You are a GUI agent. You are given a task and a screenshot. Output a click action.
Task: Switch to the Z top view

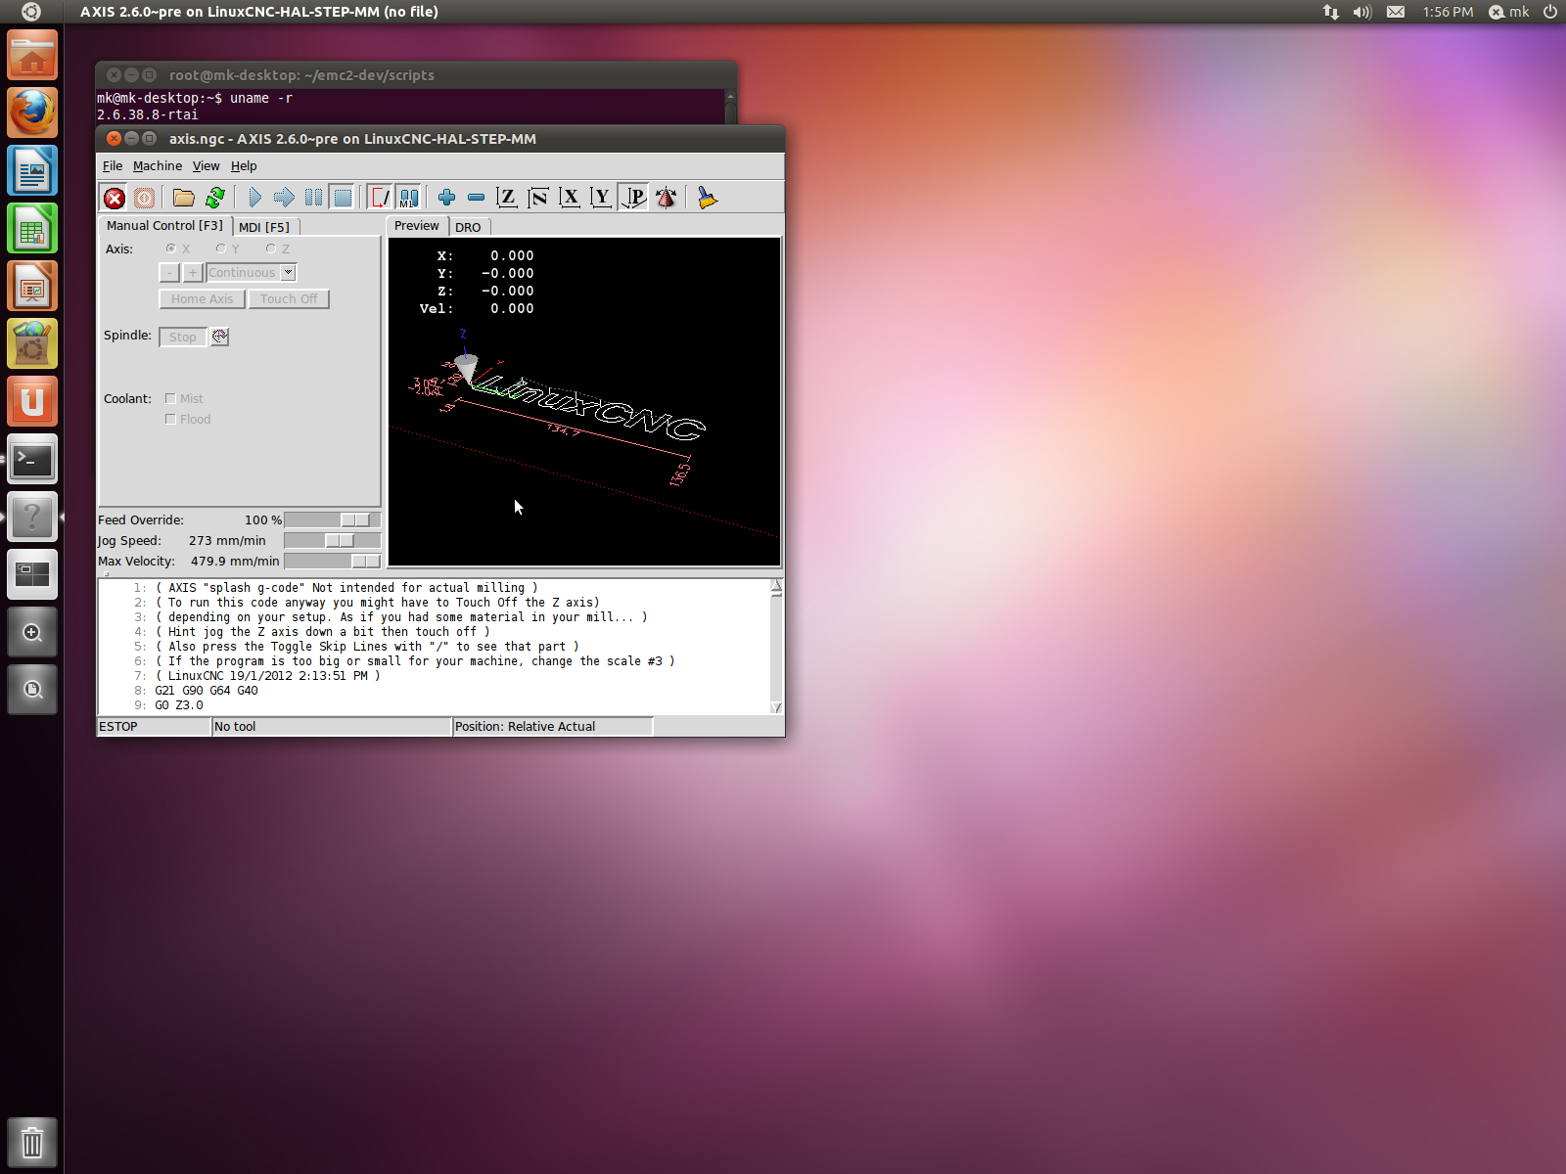(506, 199)
